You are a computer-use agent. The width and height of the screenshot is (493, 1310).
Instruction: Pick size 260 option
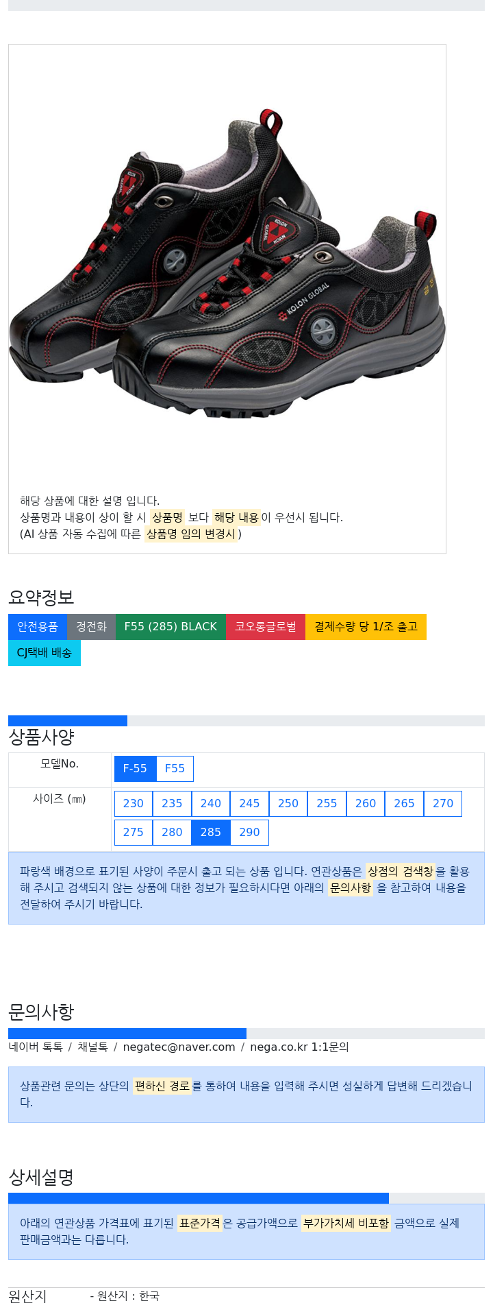pyautogui.click(x=366, y=803)
